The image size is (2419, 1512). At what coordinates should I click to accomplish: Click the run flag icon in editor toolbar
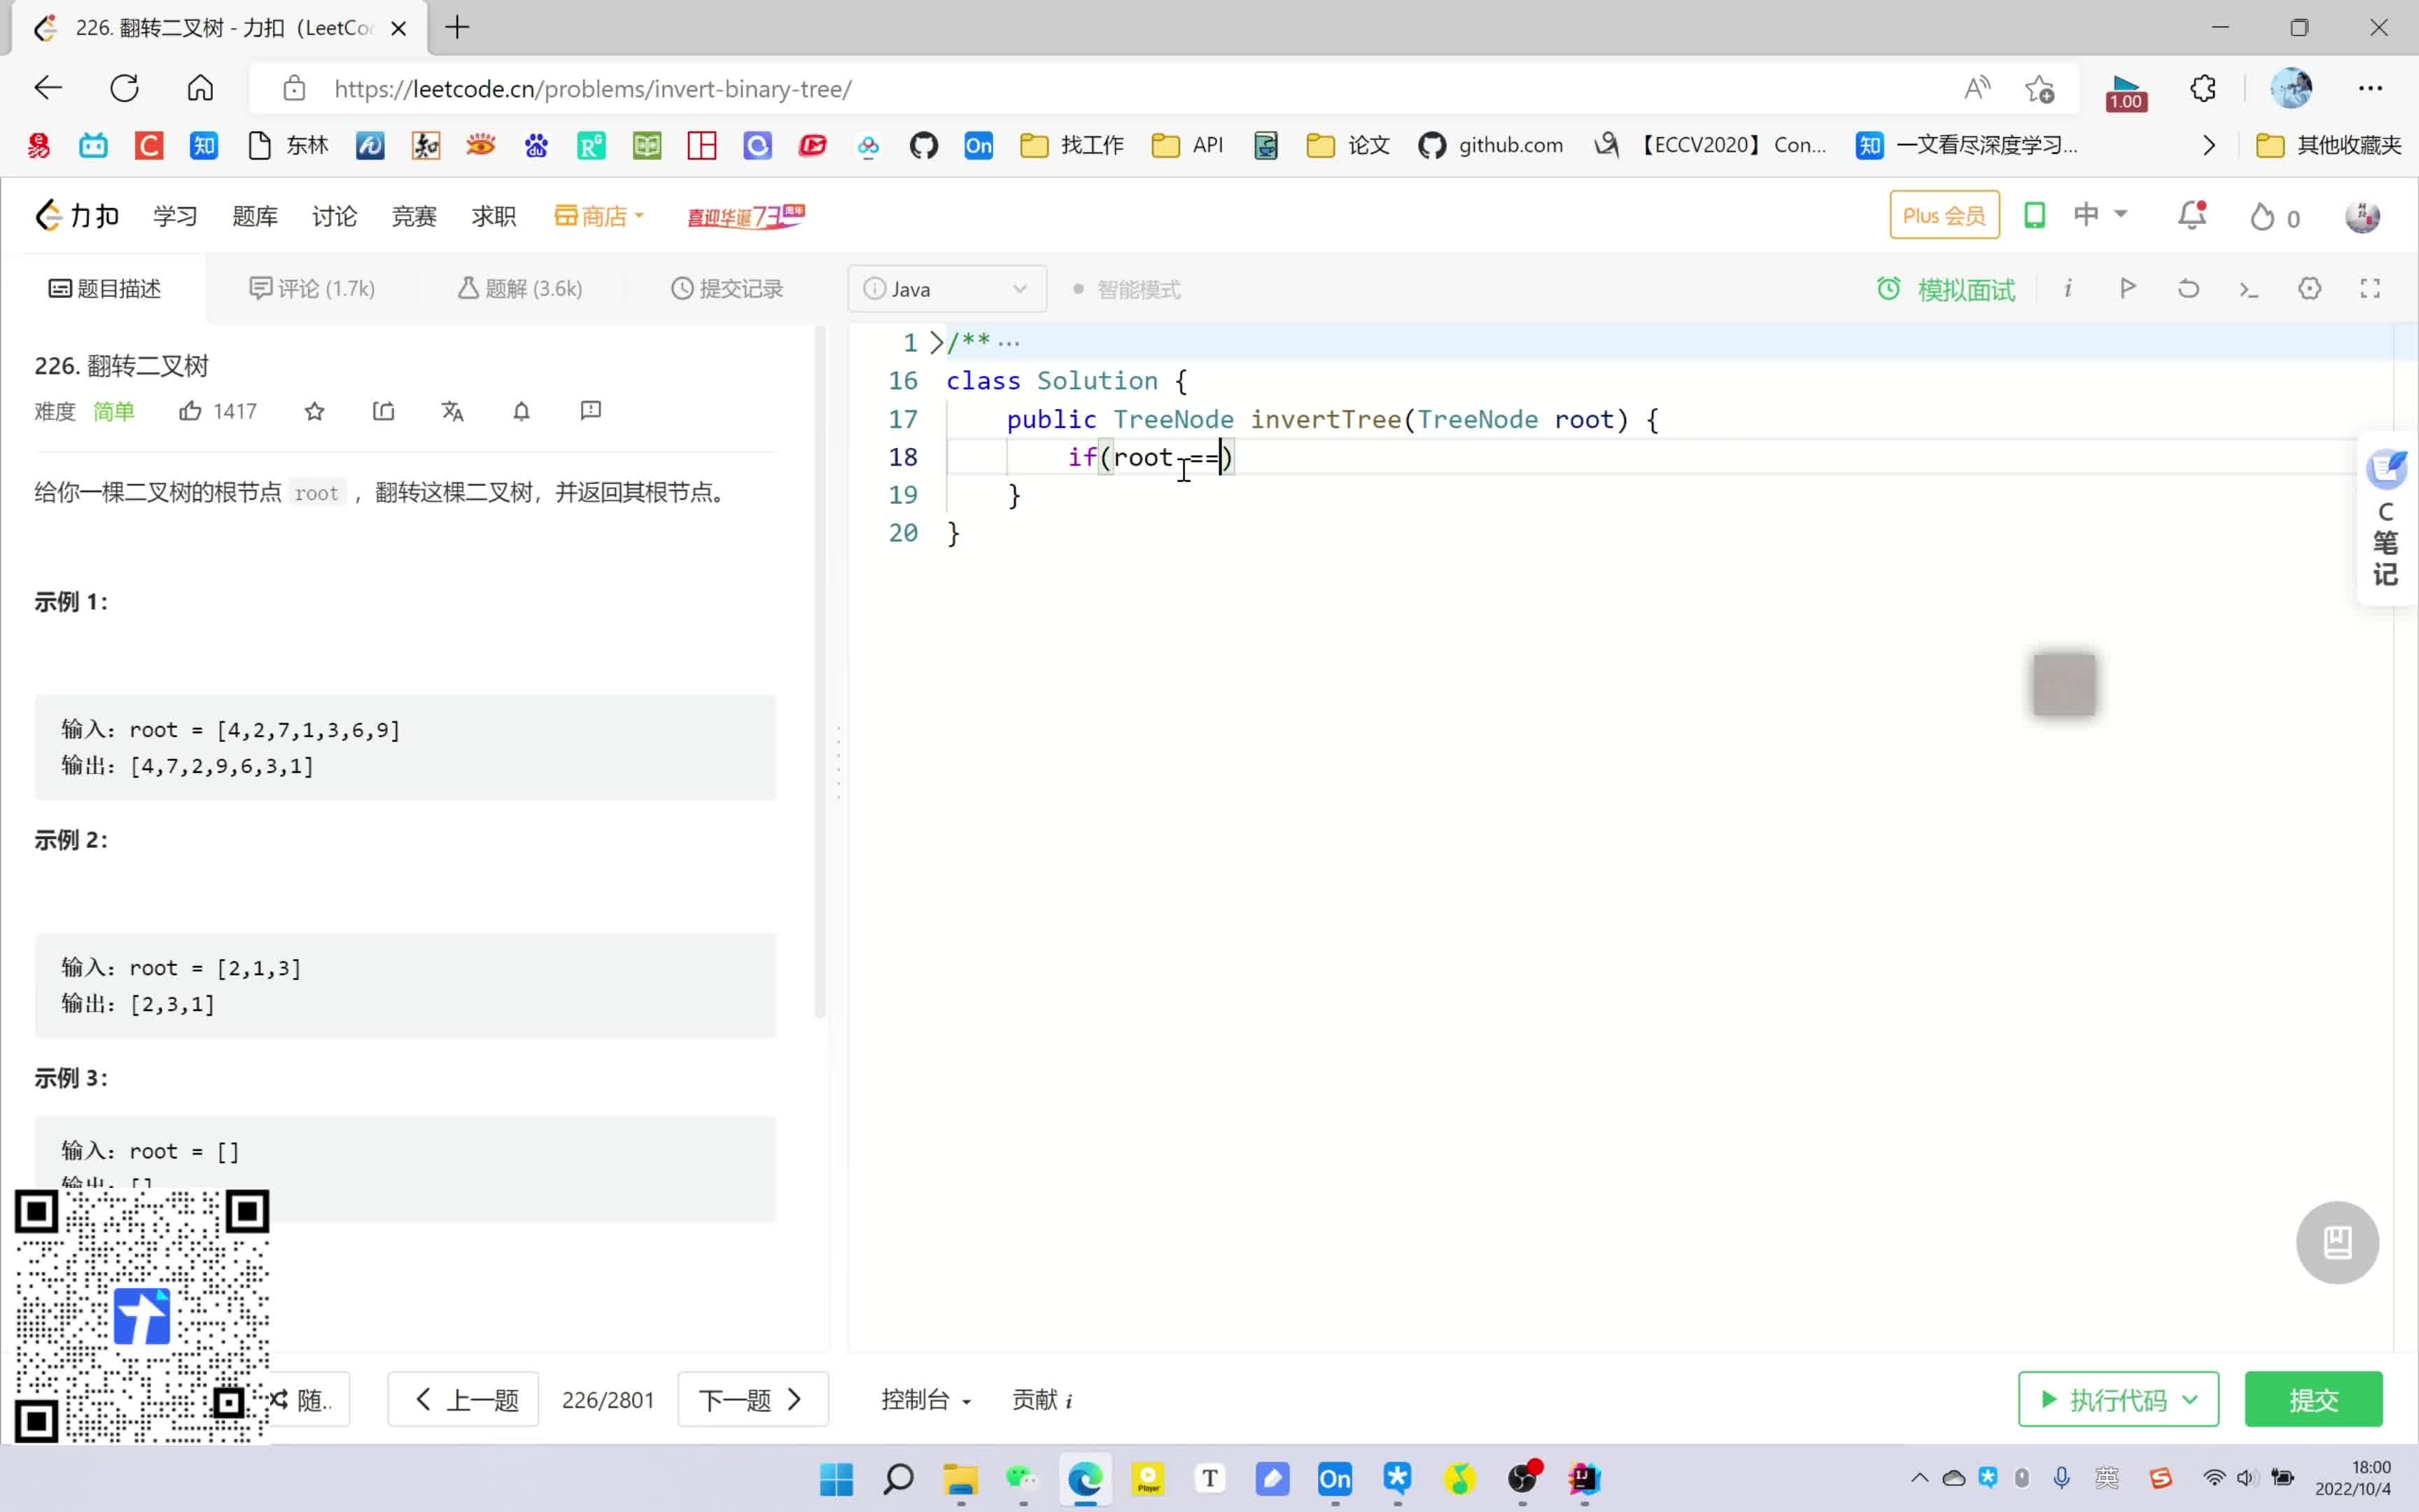[x=2128, y=289]
